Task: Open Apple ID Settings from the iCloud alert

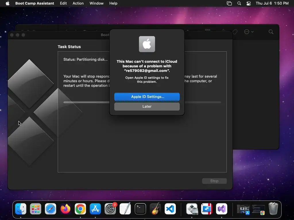Action: [147, 97]
